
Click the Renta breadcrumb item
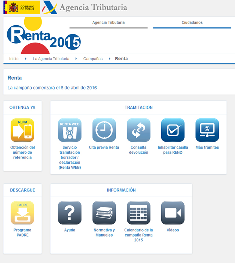point(122,59)
